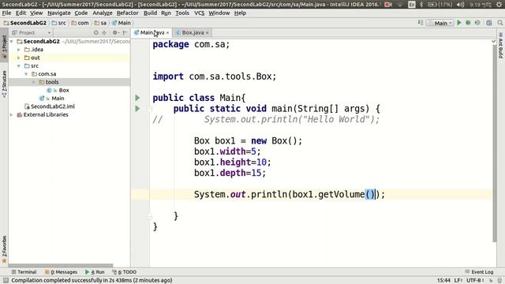Screen dimensions: 505x284
Task: Open the inspection profile icon in status bar
Action: [x=499, y=281]
